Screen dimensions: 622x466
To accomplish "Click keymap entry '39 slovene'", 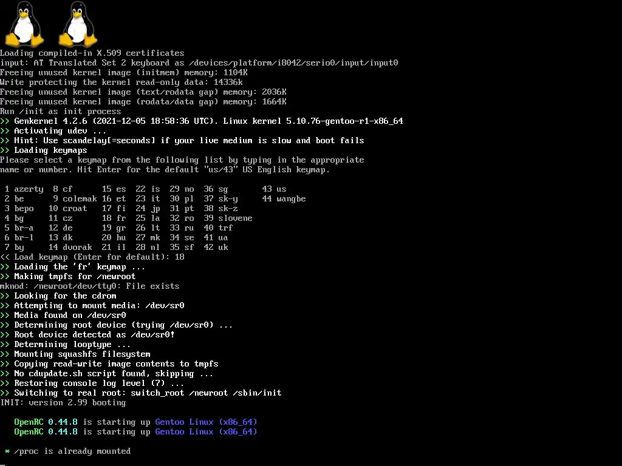I will 228,218.
